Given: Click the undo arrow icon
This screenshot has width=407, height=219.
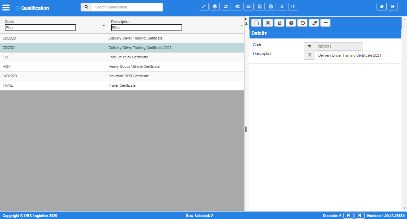Looking at the screenshot, I should tap(302, 23).
